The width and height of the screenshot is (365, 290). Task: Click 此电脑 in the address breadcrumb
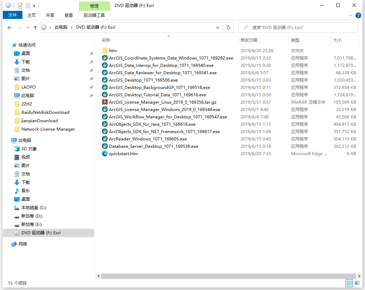point(61,27)
